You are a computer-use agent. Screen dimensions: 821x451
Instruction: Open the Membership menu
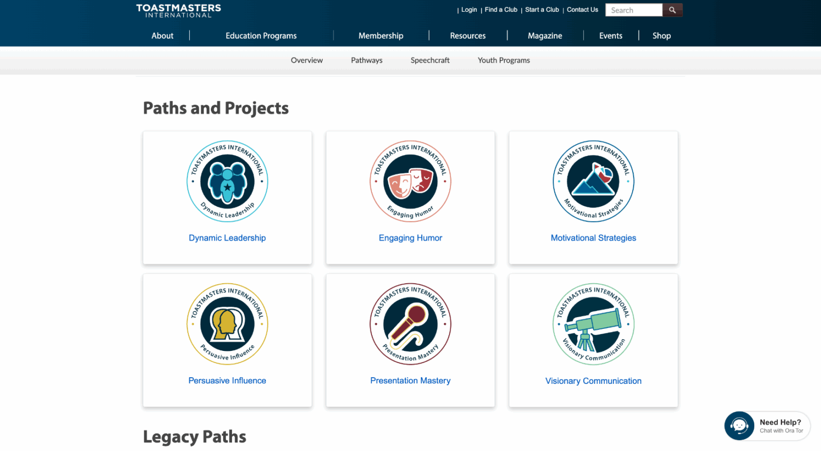(381, 36)
